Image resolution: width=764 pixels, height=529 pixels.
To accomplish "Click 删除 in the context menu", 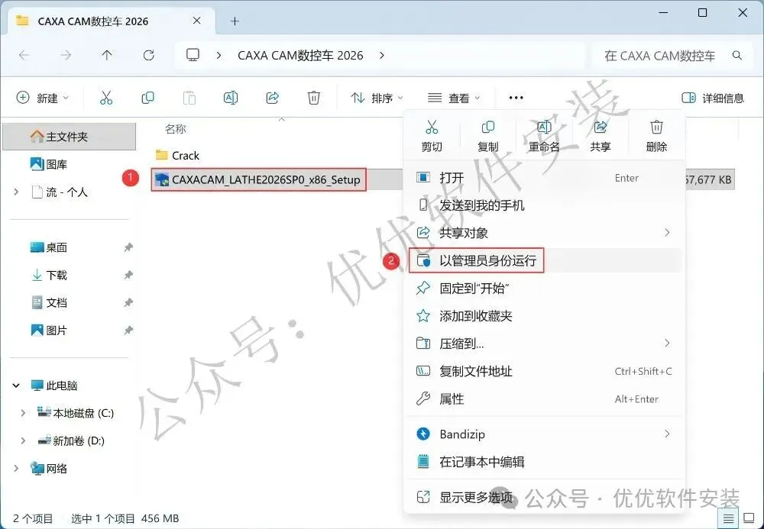I will [656, 137].
